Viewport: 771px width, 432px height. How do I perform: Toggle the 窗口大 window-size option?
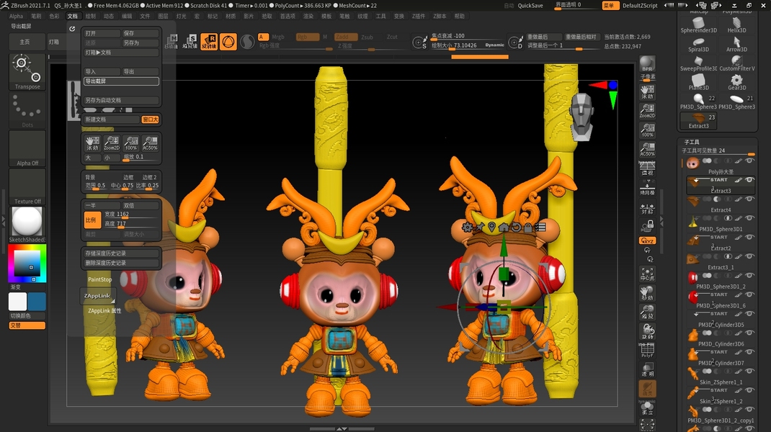150,120
